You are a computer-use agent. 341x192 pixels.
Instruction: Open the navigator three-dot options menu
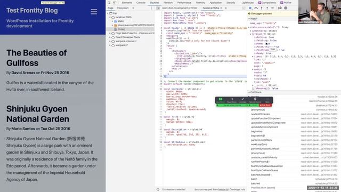(x=151, y=8)
